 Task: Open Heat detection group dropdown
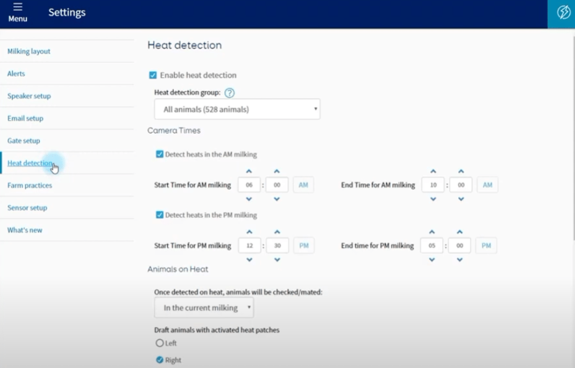[x=237, y=109]
